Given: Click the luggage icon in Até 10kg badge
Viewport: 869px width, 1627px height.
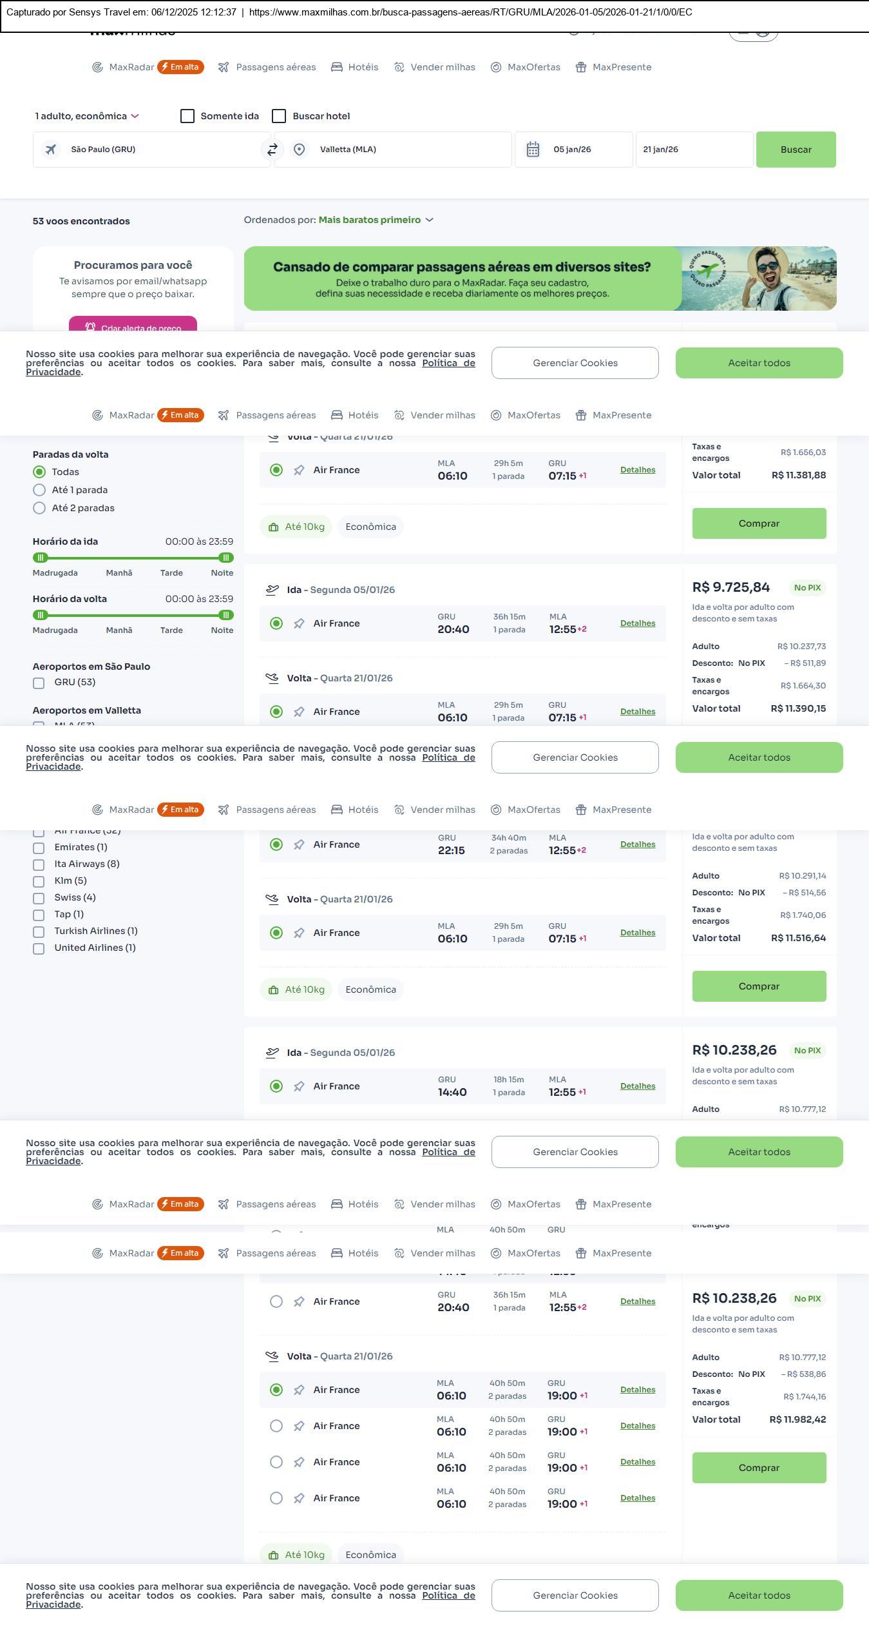Looking at the screenshot, I should coord(273,527).
